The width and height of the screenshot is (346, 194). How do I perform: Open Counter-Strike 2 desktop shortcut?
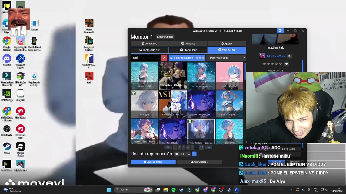point(89,61)
